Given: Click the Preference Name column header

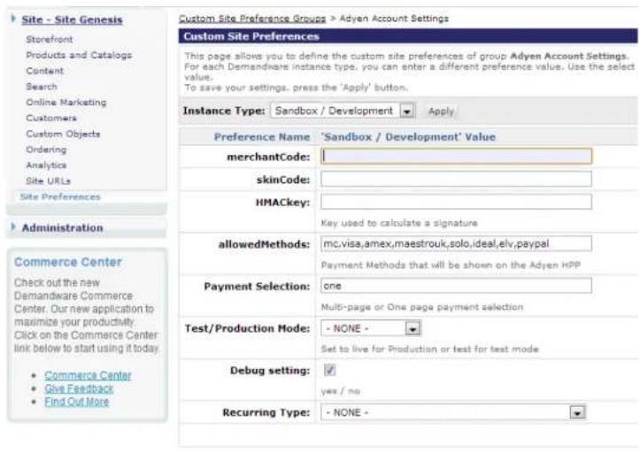Looking at the screenshot, I should (x=262, y=137).
